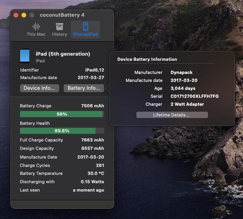Select the iPad (5th generation) title
Screen dimensions: 243x219
pyautogui.click(x=63, y=54)
